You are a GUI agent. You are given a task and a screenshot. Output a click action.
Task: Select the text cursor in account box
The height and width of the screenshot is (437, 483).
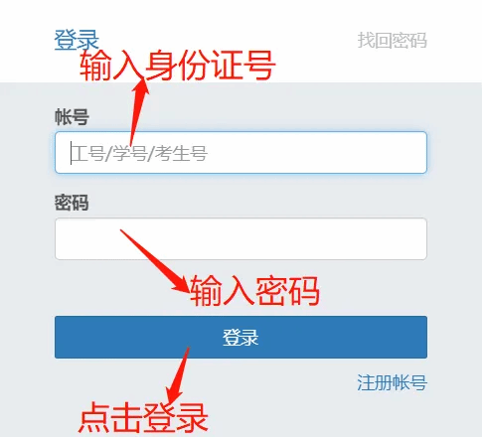71,153
